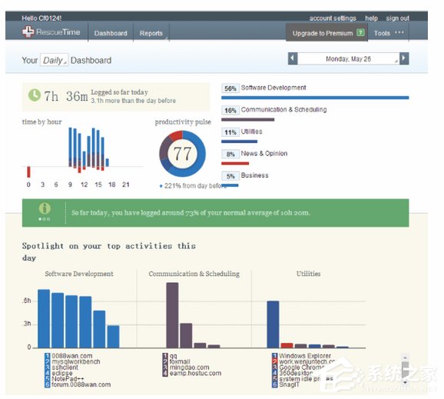Click mingdao.com legend entry
This screenshot has height=399, width=444.
(189, 367)
